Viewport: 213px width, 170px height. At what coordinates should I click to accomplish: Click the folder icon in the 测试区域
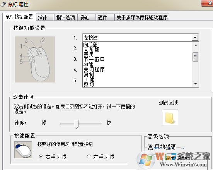click(x=170, y=117)
